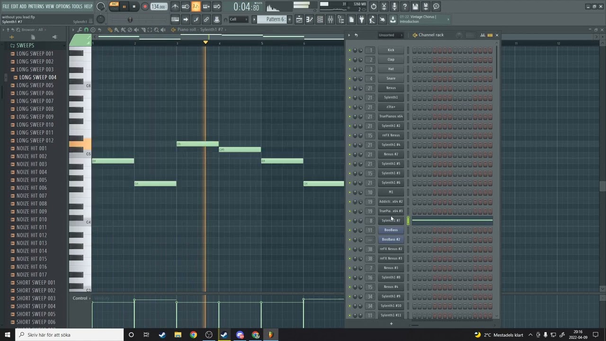The width and height of the screenshot is (606, 341).
Task: Toggle PAT/SONG mode switch
Action: (114, 6)
